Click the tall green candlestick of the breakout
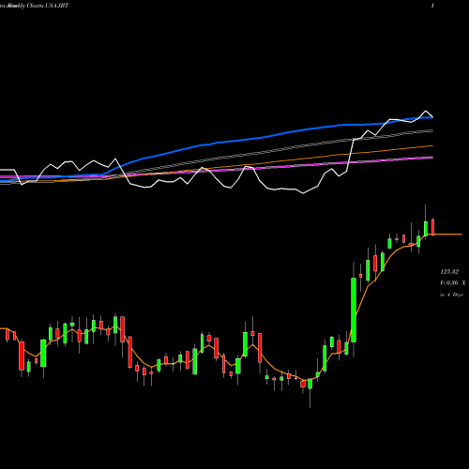 click(354, 310)
